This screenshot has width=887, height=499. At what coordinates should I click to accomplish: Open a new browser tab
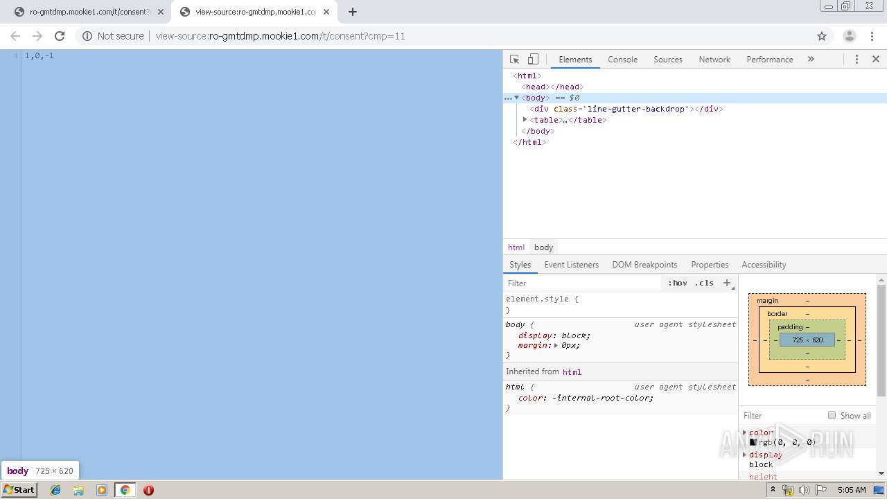[353, 12]
